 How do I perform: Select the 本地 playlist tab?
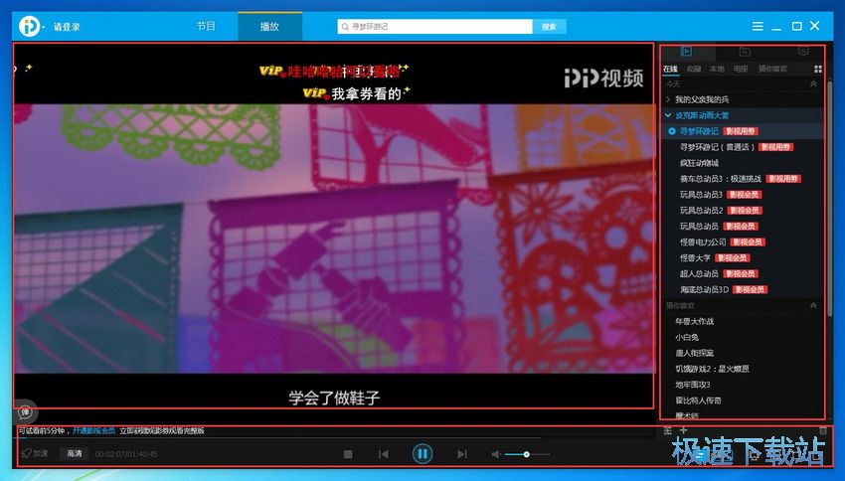[717, 69]
